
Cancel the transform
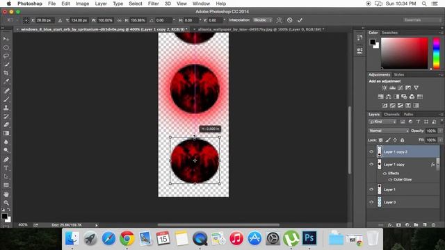(289, 20)
